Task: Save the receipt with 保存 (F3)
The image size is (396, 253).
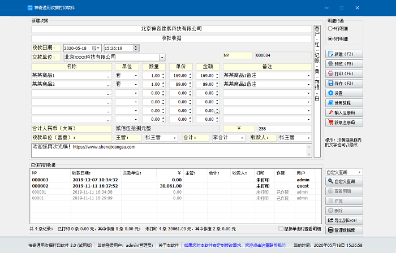Action: click(x=345, y=83)
